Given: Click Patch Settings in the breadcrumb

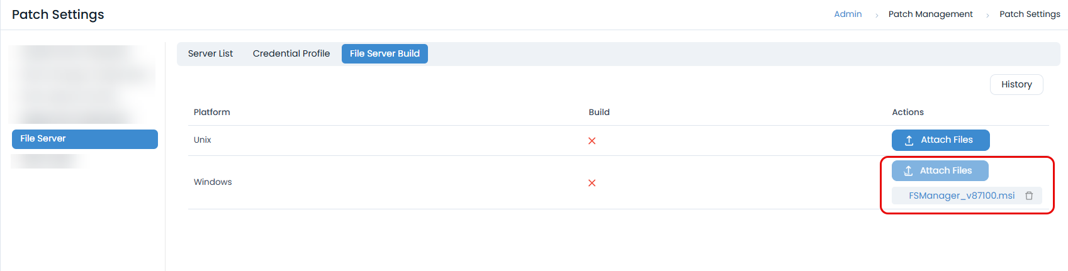Looking at the screenshot, I should pyautogui.click(x=1030, y=14).
